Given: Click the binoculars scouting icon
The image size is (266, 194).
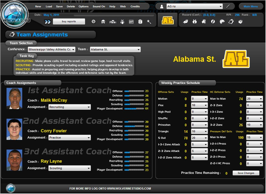Looking at the screenshot, I should coord(222,21).
